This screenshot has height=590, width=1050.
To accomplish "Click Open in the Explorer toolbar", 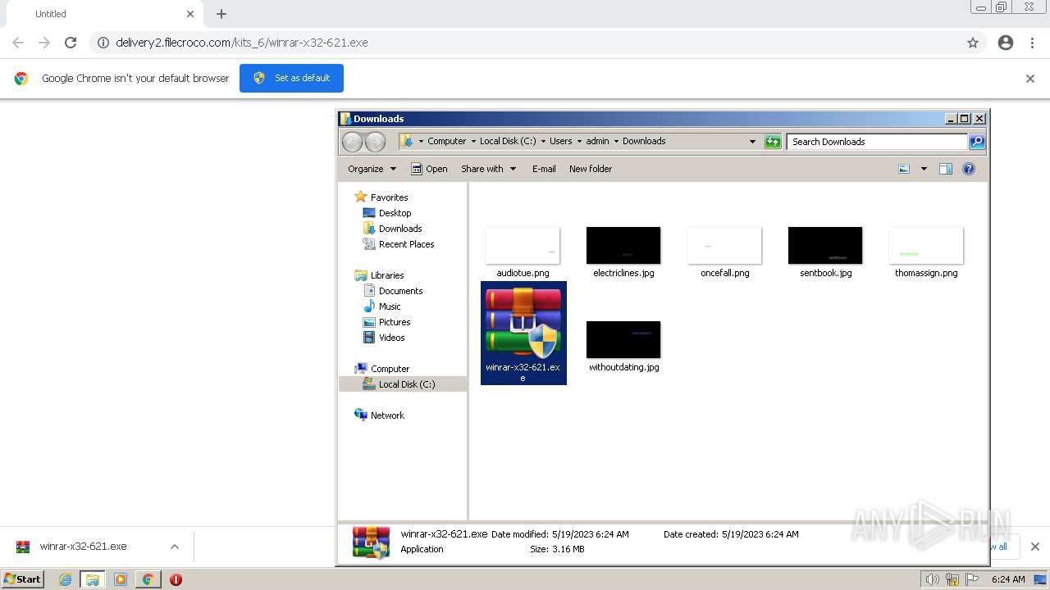I will 429,169.
